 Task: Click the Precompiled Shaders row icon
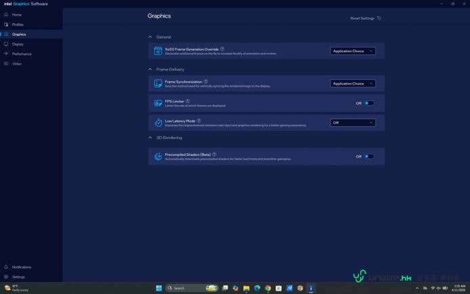[x=158, y=156]
